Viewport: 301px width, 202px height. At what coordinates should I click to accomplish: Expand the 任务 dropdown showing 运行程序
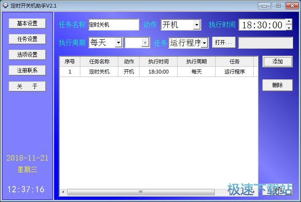pyautogui.click(x=205, y=43)
